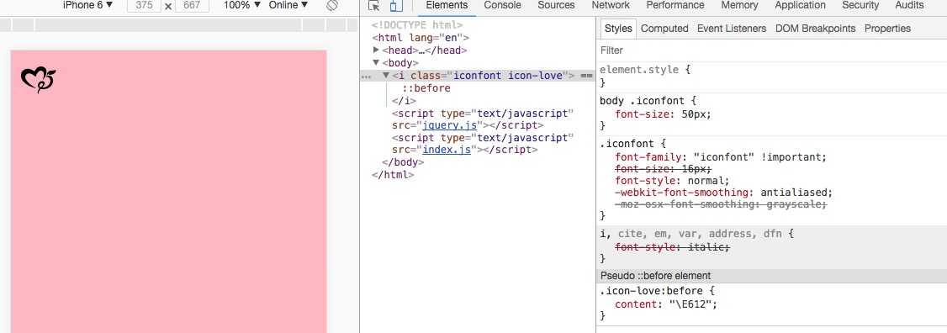The image size is (947, 333).
Task: Open the Sources tab
Action: (556, 5)
